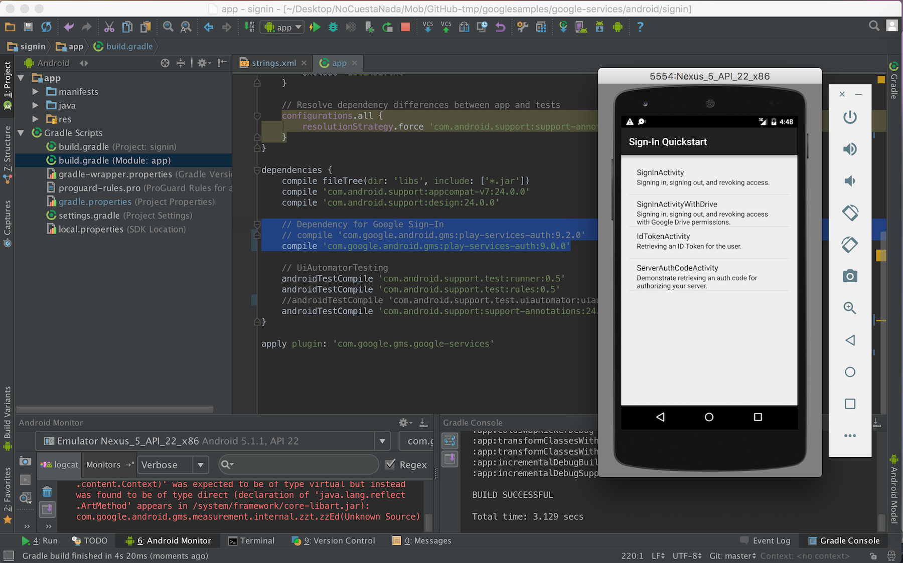The height and width of the screenshot is (563, 903).
Task: Click the logcat screen capture camera icon
Action: tap(25, 461)
